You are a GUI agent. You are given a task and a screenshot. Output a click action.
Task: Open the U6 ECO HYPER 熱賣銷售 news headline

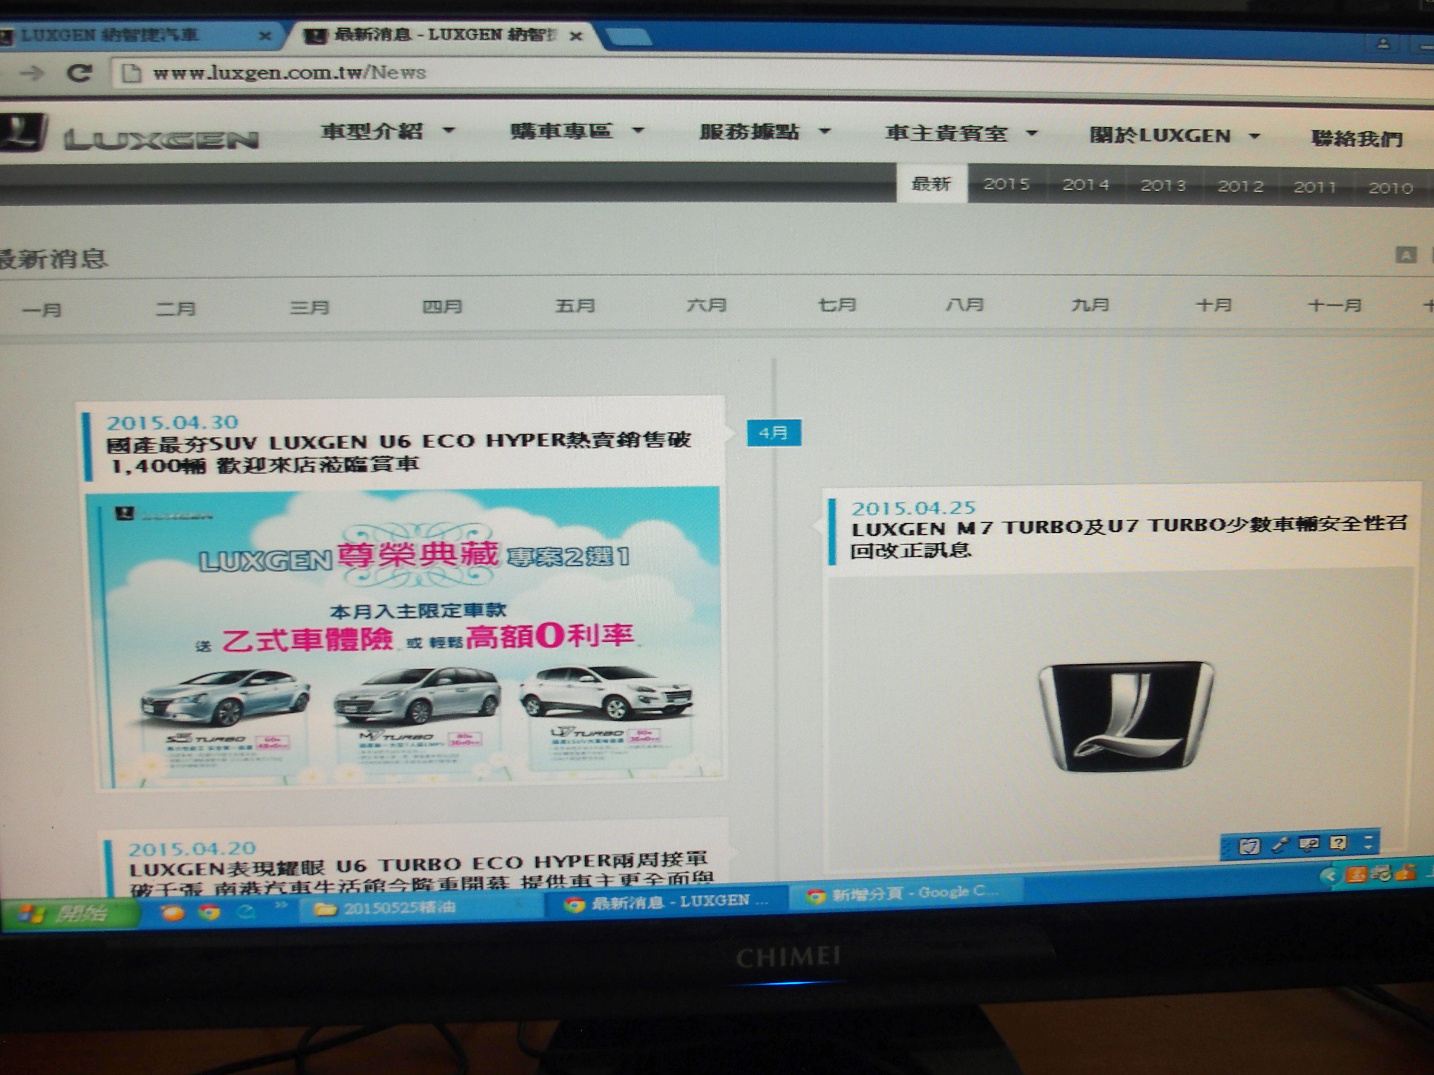pos(399,452)
